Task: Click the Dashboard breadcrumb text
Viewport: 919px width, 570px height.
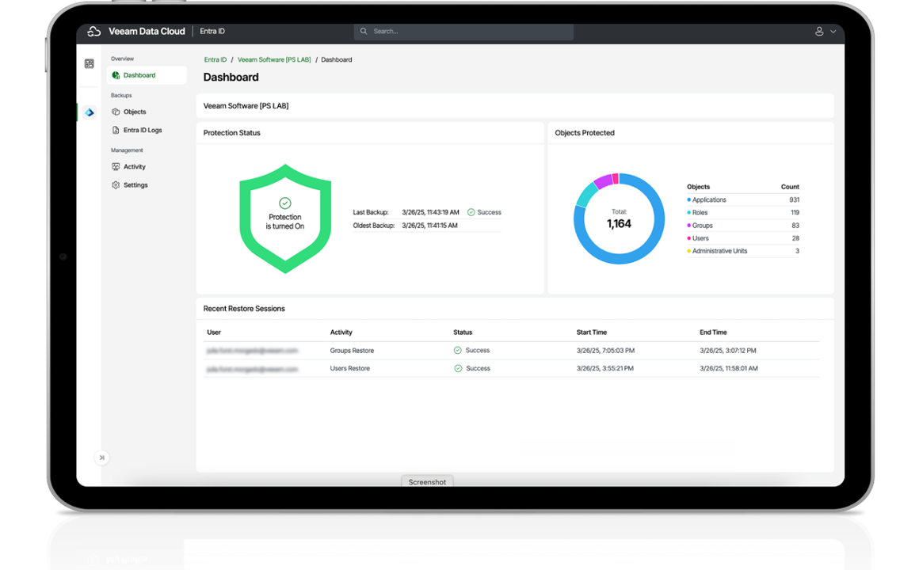Action: [x=337, y=59]
